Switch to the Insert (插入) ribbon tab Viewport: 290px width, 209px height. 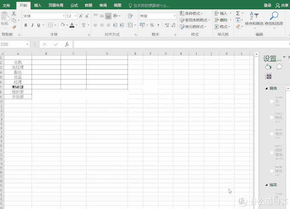click(38, 6)
